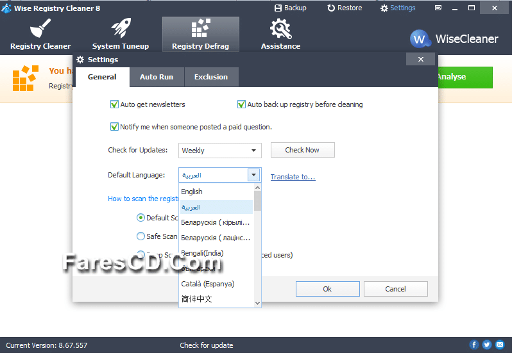512x353 pixels.
Task: Click the Settings dialog gear icon
Action: [x=80, y=60]
